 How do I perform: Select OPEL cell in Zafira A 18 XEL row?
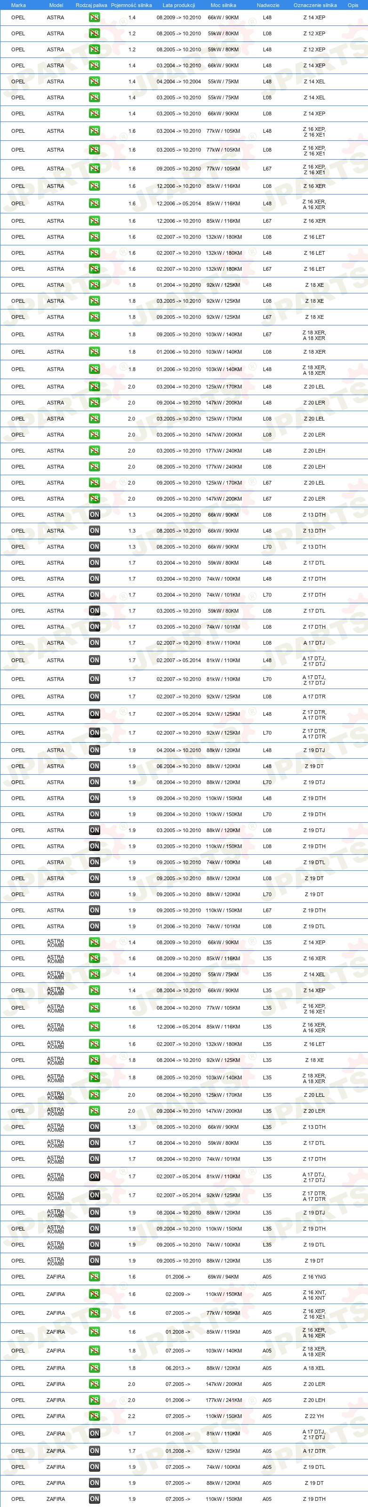pos(18,1368)
